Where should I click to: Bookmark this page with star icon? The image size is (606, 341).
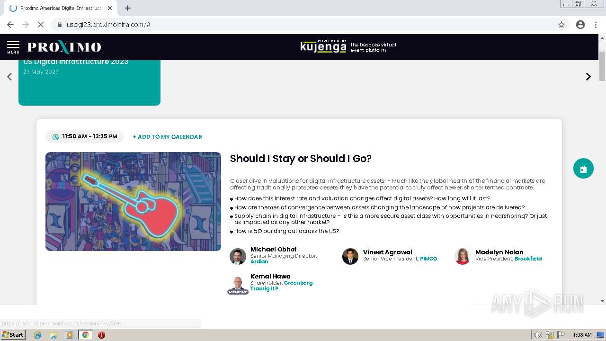[561, 25]
